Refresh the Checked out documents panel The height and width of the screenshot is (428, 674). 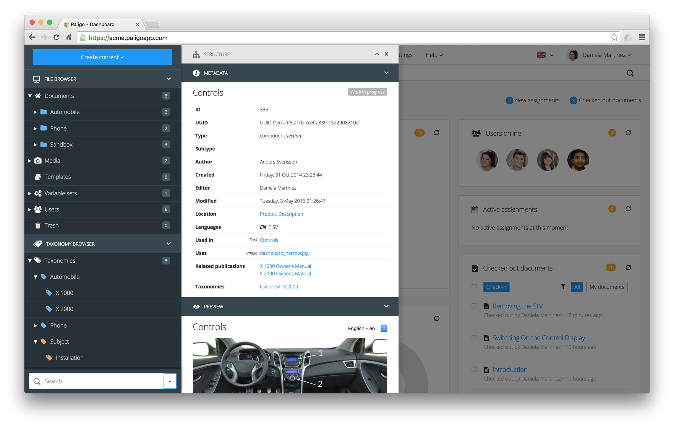tap(628, 267)
